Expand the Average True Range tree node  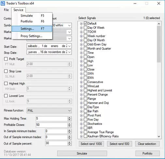click(x=81, y=132)
